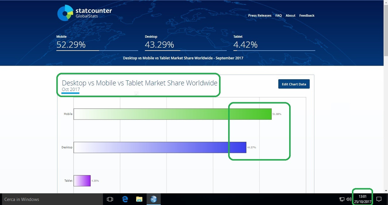
Task: Click the Desktop axis label
Action: click(x=67, y=147)
